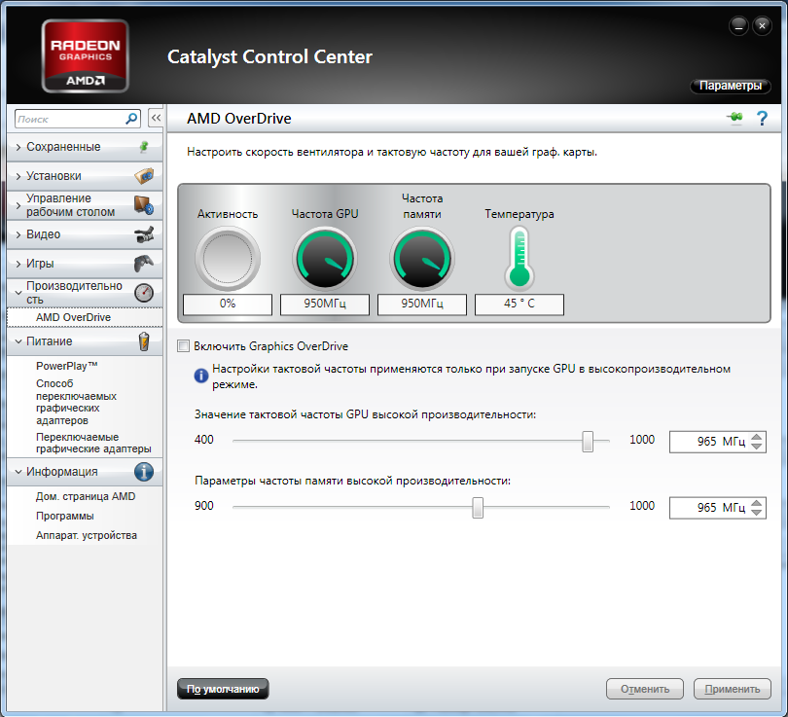Image resolution: width=788 pixels, height=717 pixels.
Task: Open the Программы info page
Action: coord(65,516)
